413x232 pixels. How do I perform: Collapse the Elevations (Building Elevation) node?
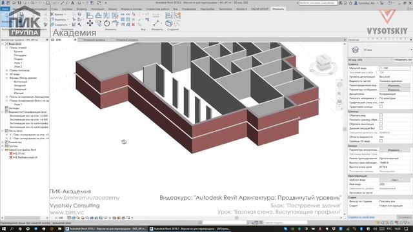6,78
